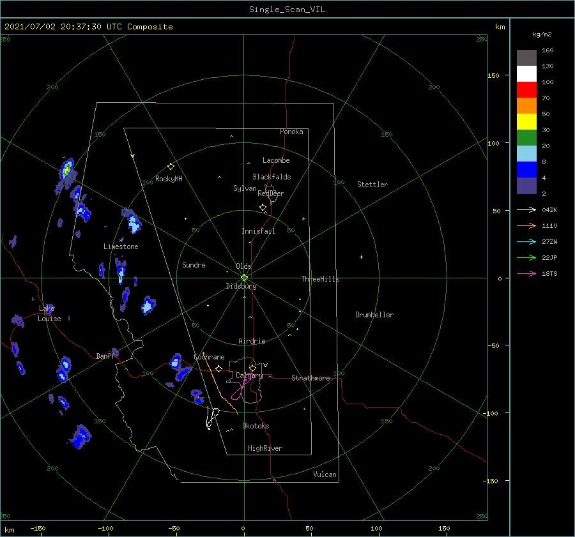Click the Lake Louise label
The image size is (575, 537).
point(49,314)
